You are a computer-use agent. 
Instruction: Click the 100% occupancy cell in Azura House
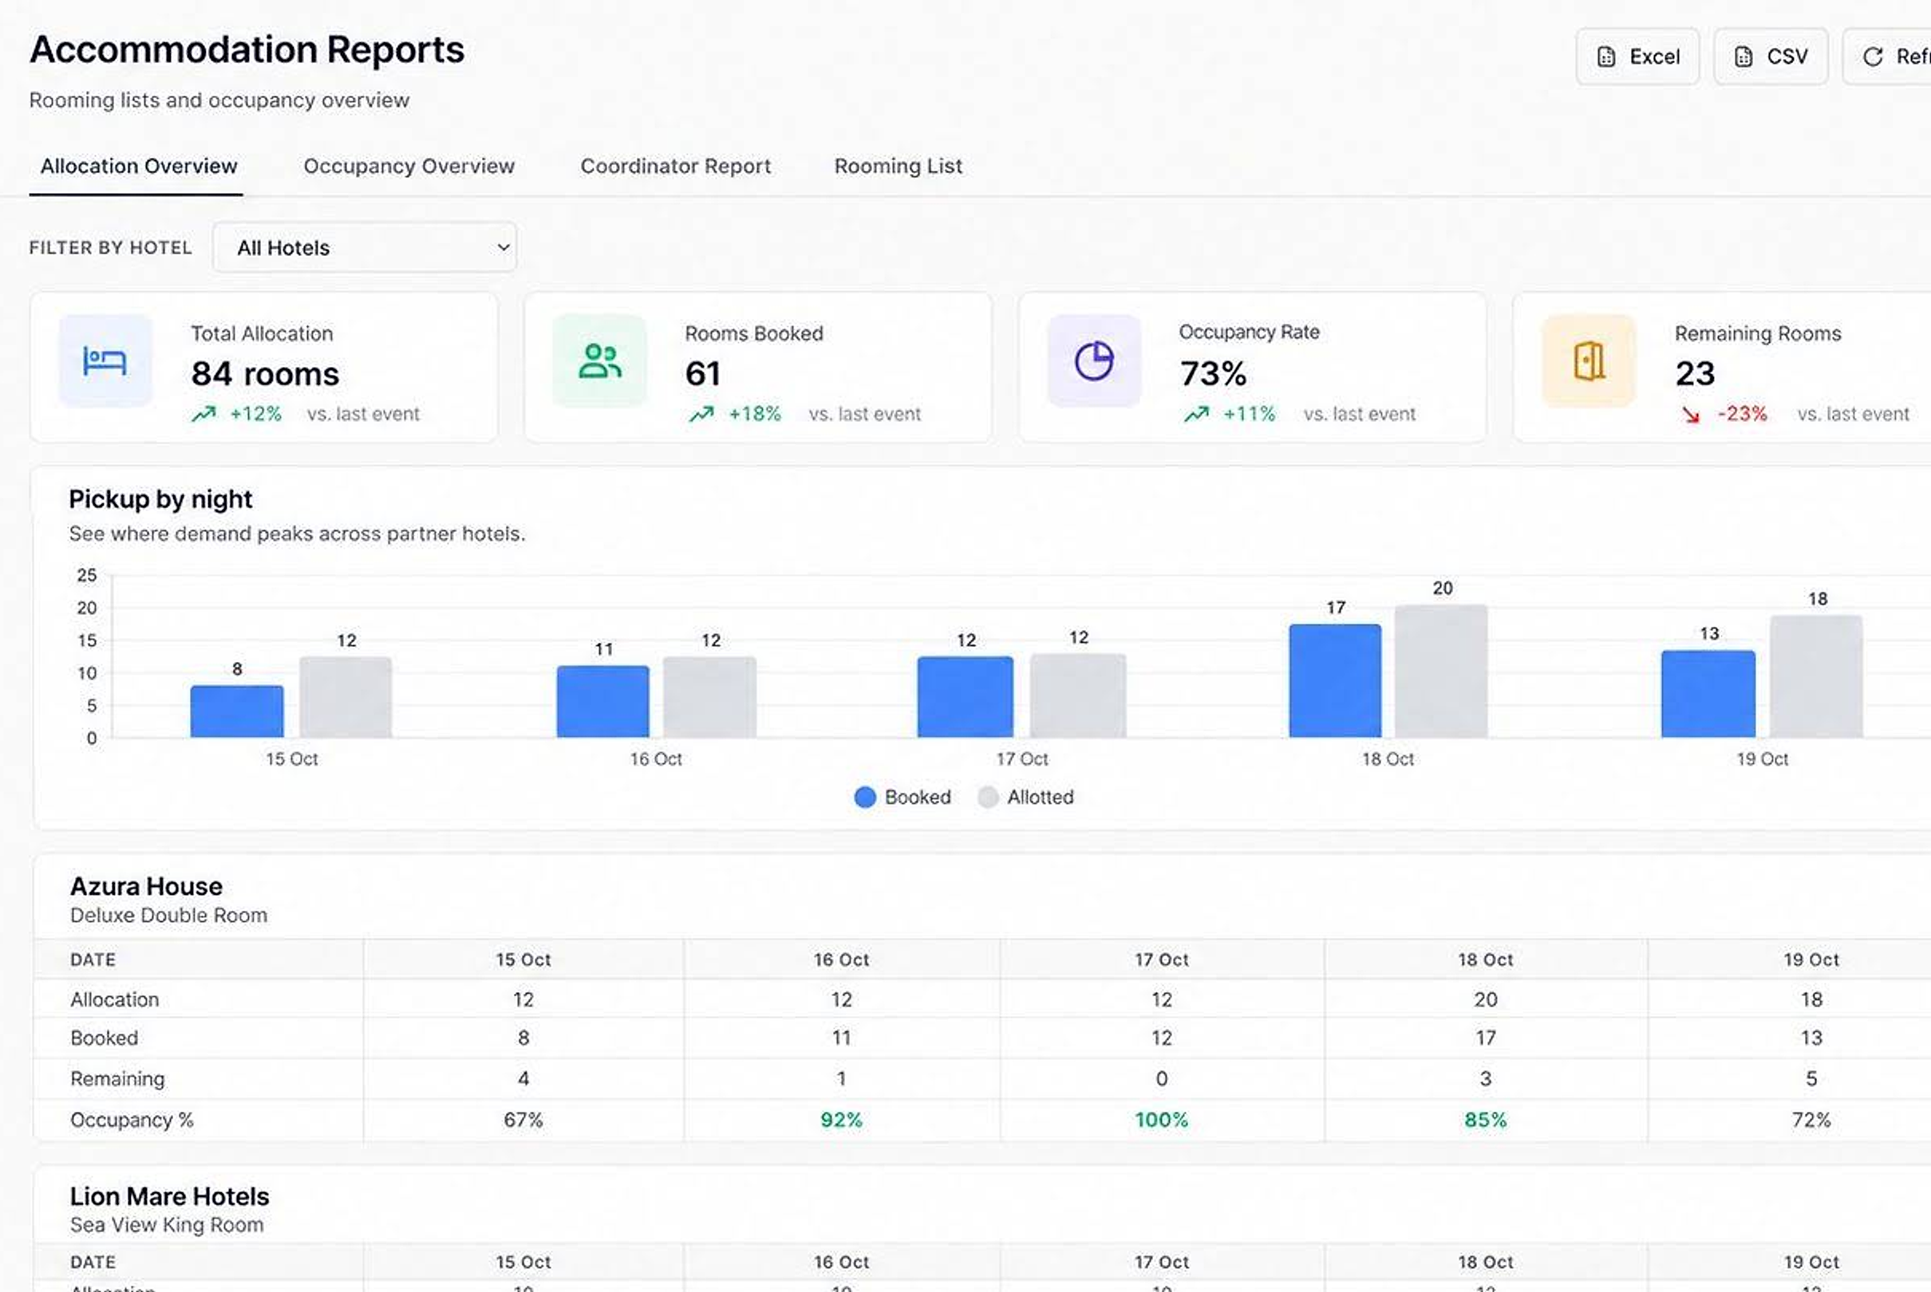click(1161, 1120)
